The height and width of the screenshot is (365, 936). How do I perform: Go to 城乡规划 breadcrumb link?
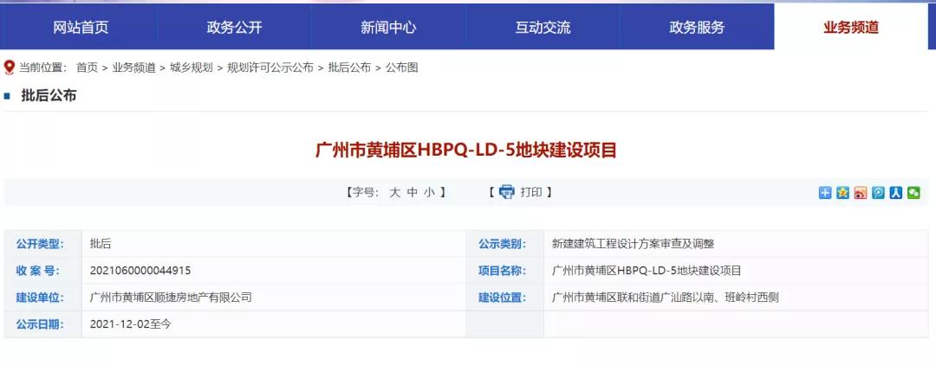click(x=191, y=67)
